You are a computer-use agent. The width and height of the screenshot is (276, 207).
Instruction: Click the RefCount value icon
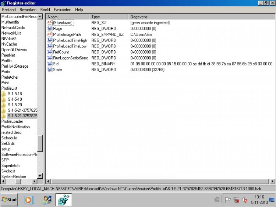[50, 52]
